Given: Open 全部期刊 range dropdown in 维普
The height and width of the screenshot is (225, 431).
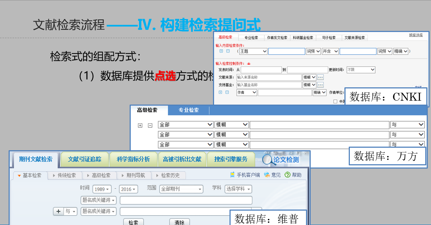Looking at the screenshot, I should point(181,189).
